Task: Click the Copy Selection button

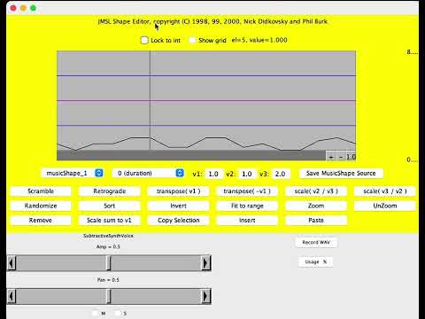Action: 178,220
